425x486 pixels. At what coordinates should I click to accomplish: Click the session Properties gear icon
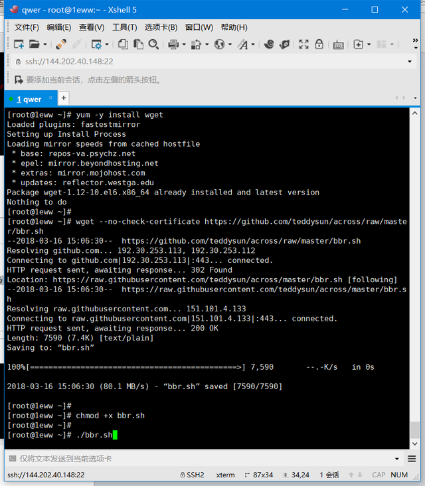point(96,44)
